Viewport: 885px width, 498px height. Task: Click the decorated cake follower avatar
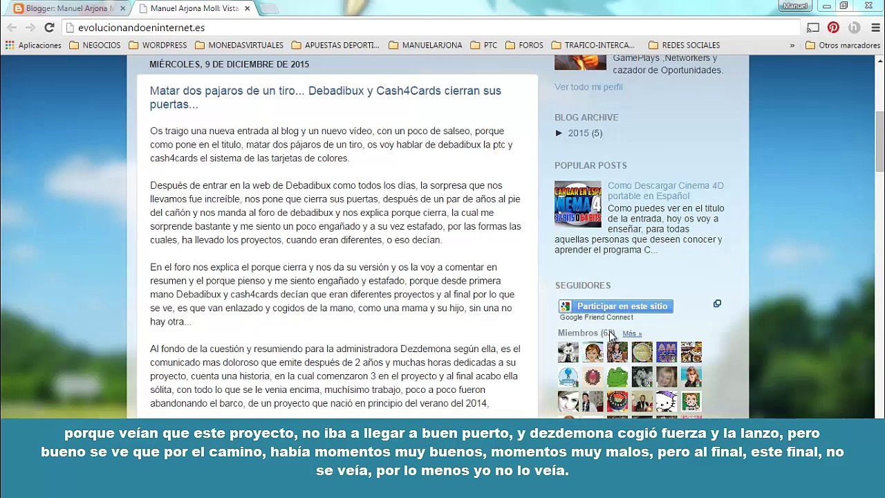tap(617, 401)
